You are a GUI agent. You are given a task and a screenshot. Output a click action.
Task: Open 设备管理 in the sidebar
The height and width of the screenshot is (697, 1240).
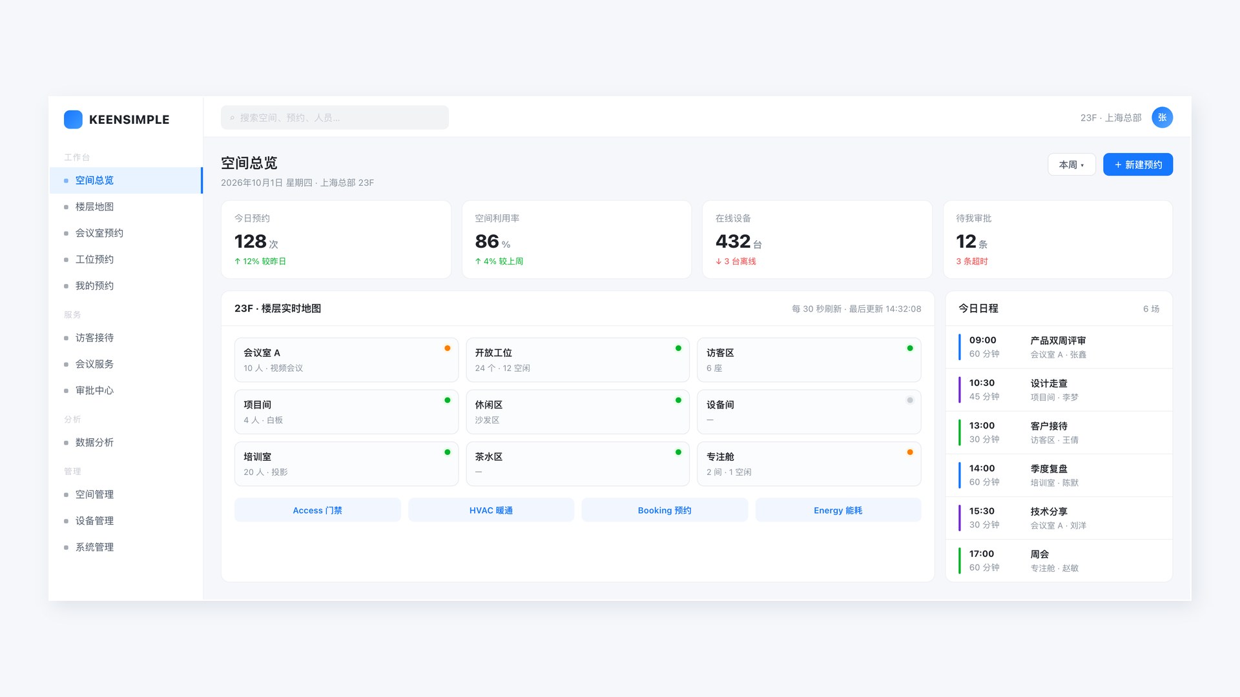pyautogui.click(x=126, y=521)
